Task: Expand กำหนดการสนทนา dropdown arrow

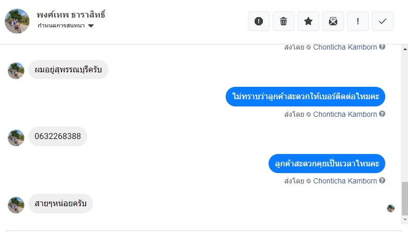Action: 91,26
